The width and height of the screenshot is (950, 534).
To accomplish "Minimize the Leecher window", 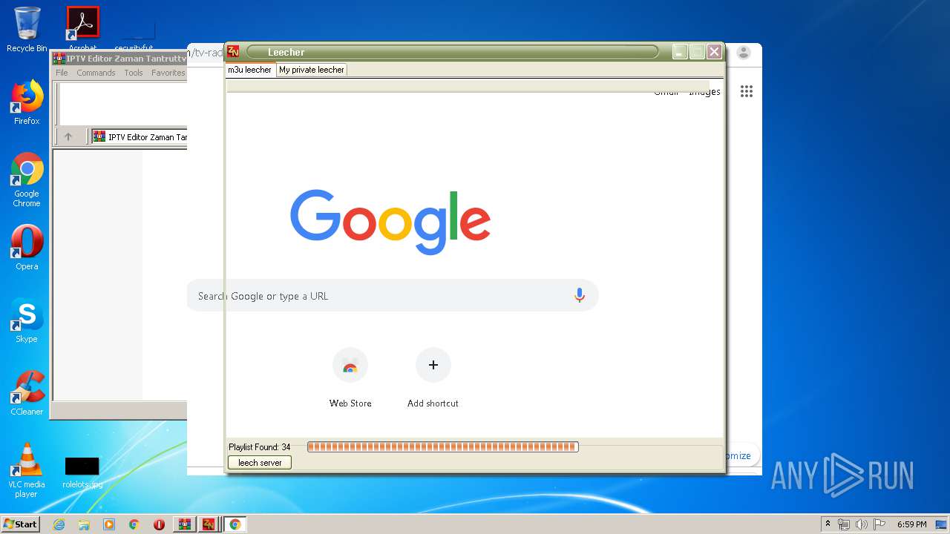I will [680, 51].
